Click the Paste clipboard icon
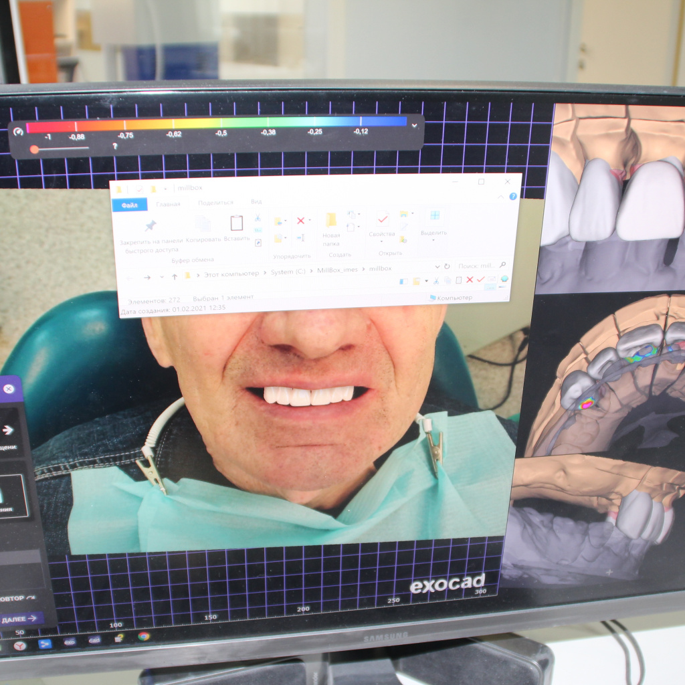 236,223
